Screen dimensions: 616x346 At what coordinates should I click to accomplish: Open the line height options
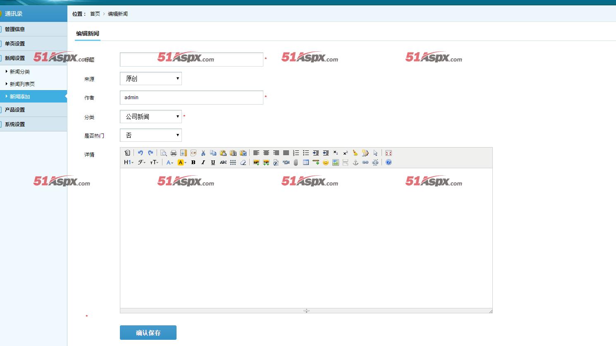click(x=233, y=162)
